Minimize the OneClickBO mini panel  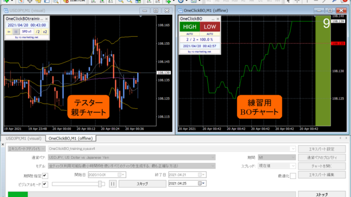[213, 19]
